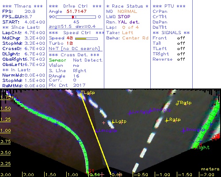Click the LLgtp yellow cross marker
Image resolution: width=221 pixels, height=177 pixels.
[113, 122]
